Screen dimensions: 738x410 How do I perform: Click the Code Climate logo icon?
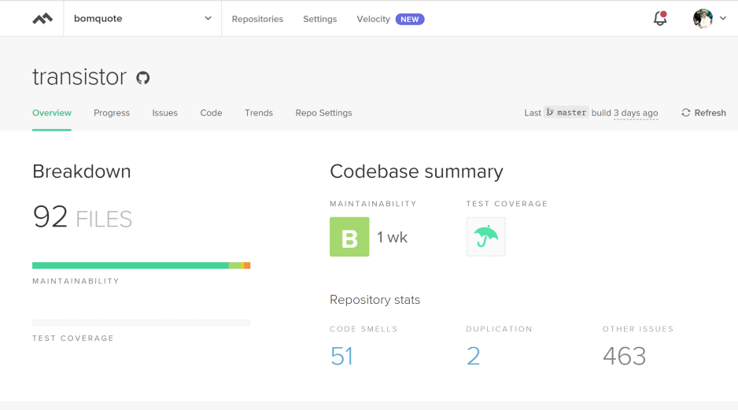42,19
